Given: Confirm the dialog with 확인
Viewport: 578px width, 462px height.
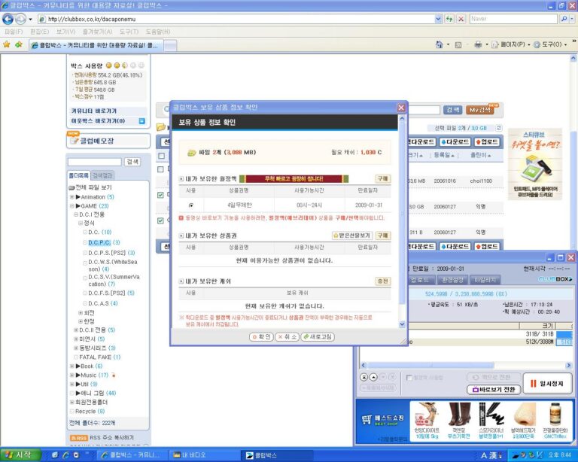Looking at the screenshot, I should click(261, 337).
